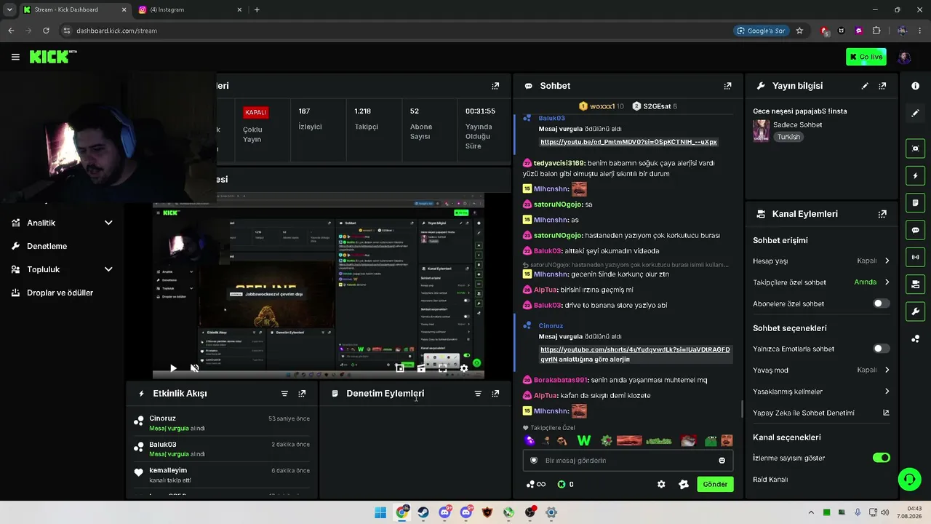Open Yavaş mod setting chevron

coord(887,370)
